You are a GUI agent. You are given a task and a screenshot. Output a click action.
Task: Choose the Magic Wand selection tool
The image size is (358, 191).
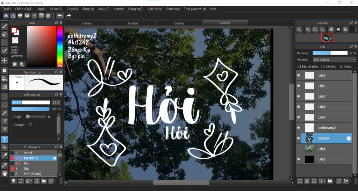5,113
